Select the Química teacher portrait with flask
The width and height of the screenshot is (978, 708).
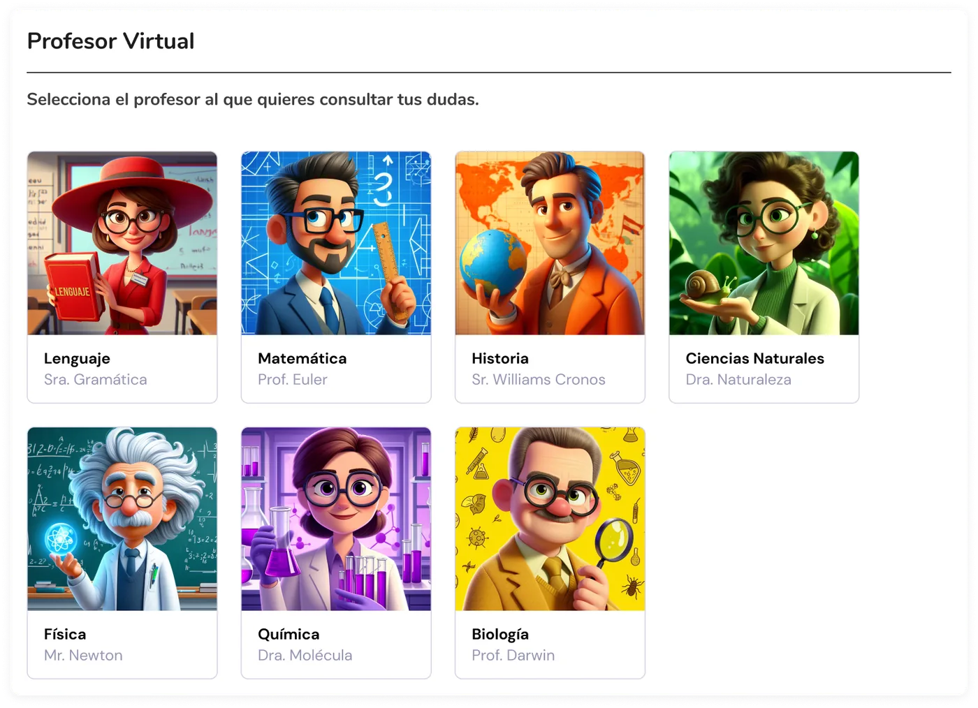pyautogui.click(x=336, y=519)
